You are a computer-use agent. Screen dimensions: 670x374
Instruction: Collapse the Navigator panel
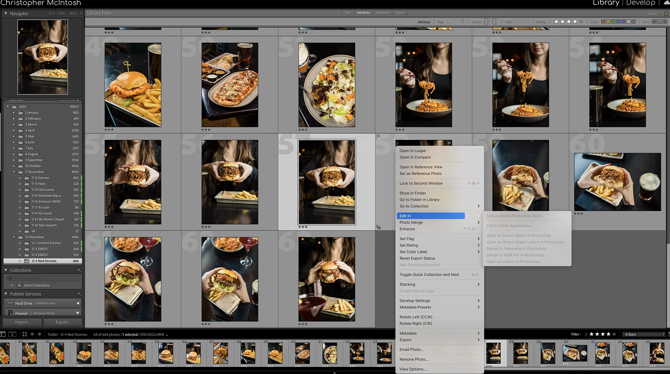pyautogui.click(x=6, y=13)
